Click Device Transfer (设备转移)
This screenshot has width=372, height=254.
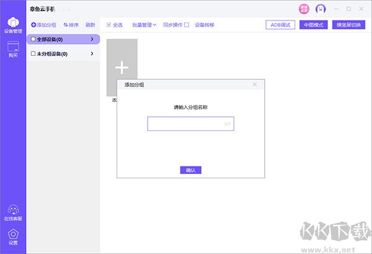click(205, 25)
